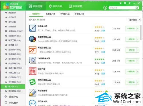Select 聊天工具 (128) category
The image size is (143, 106).
point(13,40)
